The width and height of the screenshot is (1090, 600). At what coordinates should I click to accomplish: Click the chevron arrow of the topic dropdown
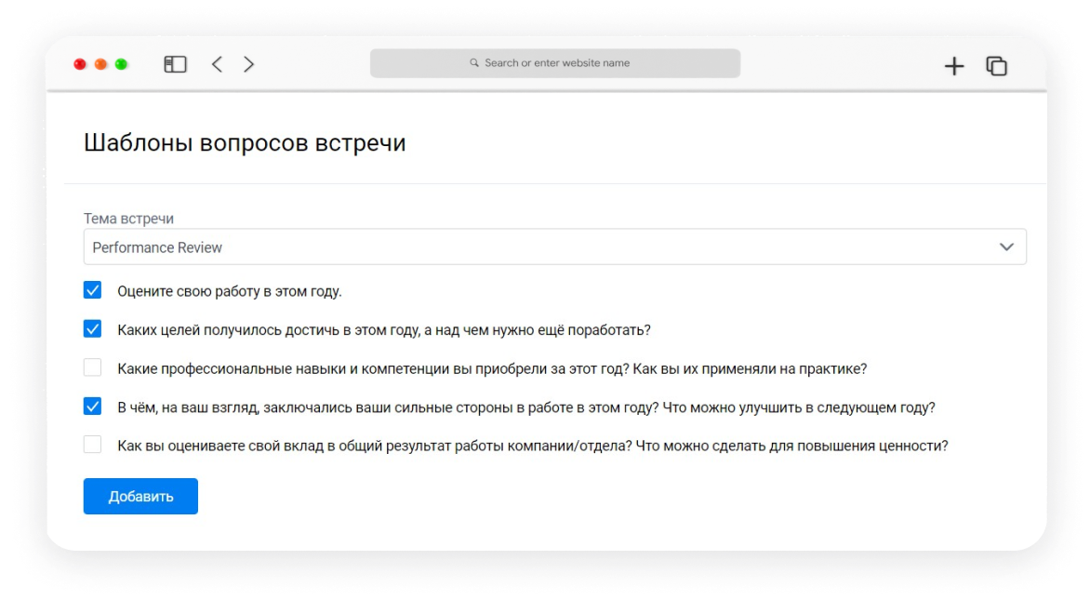point(1006,247)
